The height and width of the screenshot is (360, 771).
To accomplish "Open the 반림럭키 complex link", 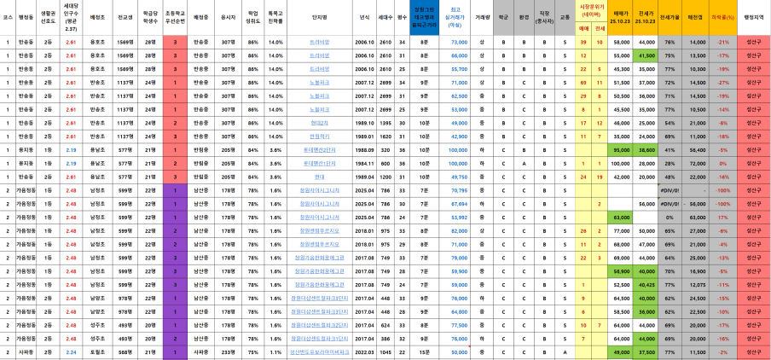I will tap(320, 136).
